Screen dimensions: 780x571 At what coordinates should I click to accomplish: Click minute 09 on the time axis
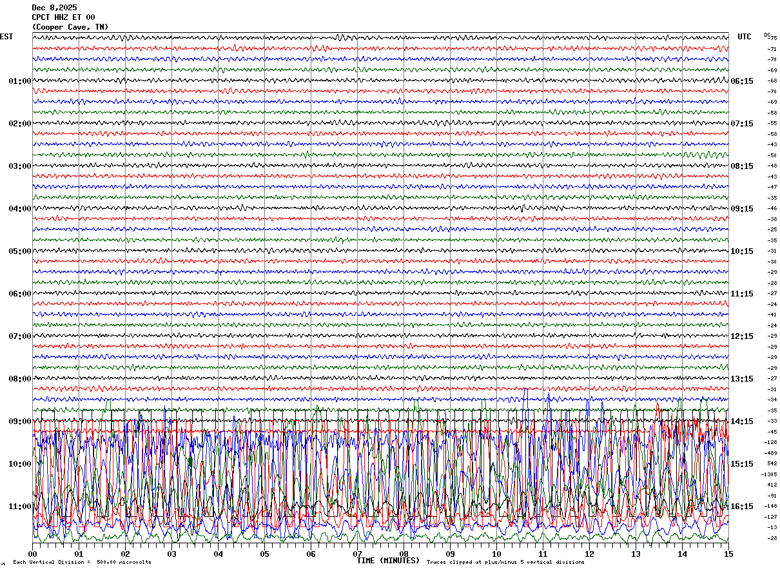(451, 554)
